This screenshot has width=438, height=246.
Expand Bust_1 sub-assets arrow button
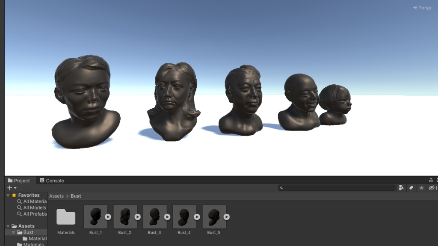[108, 216]
